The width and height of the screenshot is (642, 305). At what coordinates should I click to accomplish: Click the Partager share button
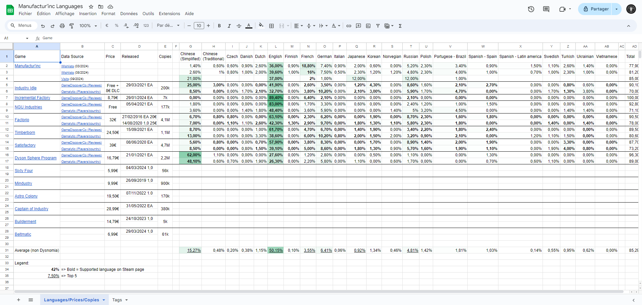(x=596, y=9)
